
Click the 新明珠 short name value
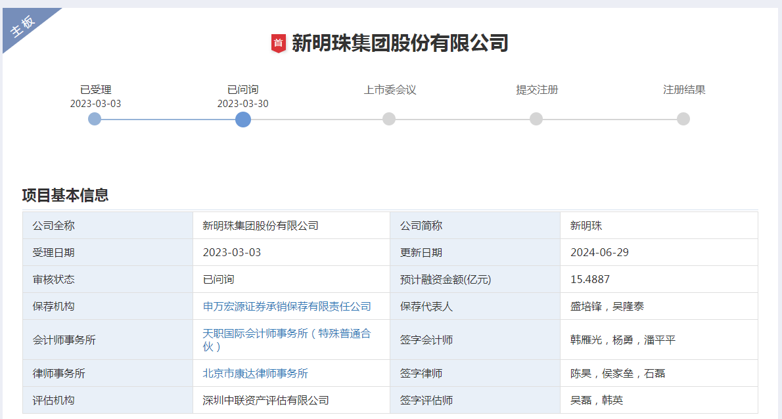tap(586, 226)
